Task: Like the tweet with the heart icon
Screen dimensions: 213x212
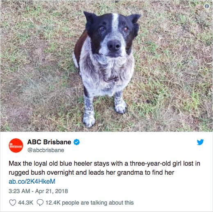Action: pos(12,203)
